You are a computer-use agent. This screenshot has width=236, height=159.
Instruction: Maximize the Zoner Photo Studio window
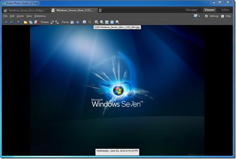220,2
